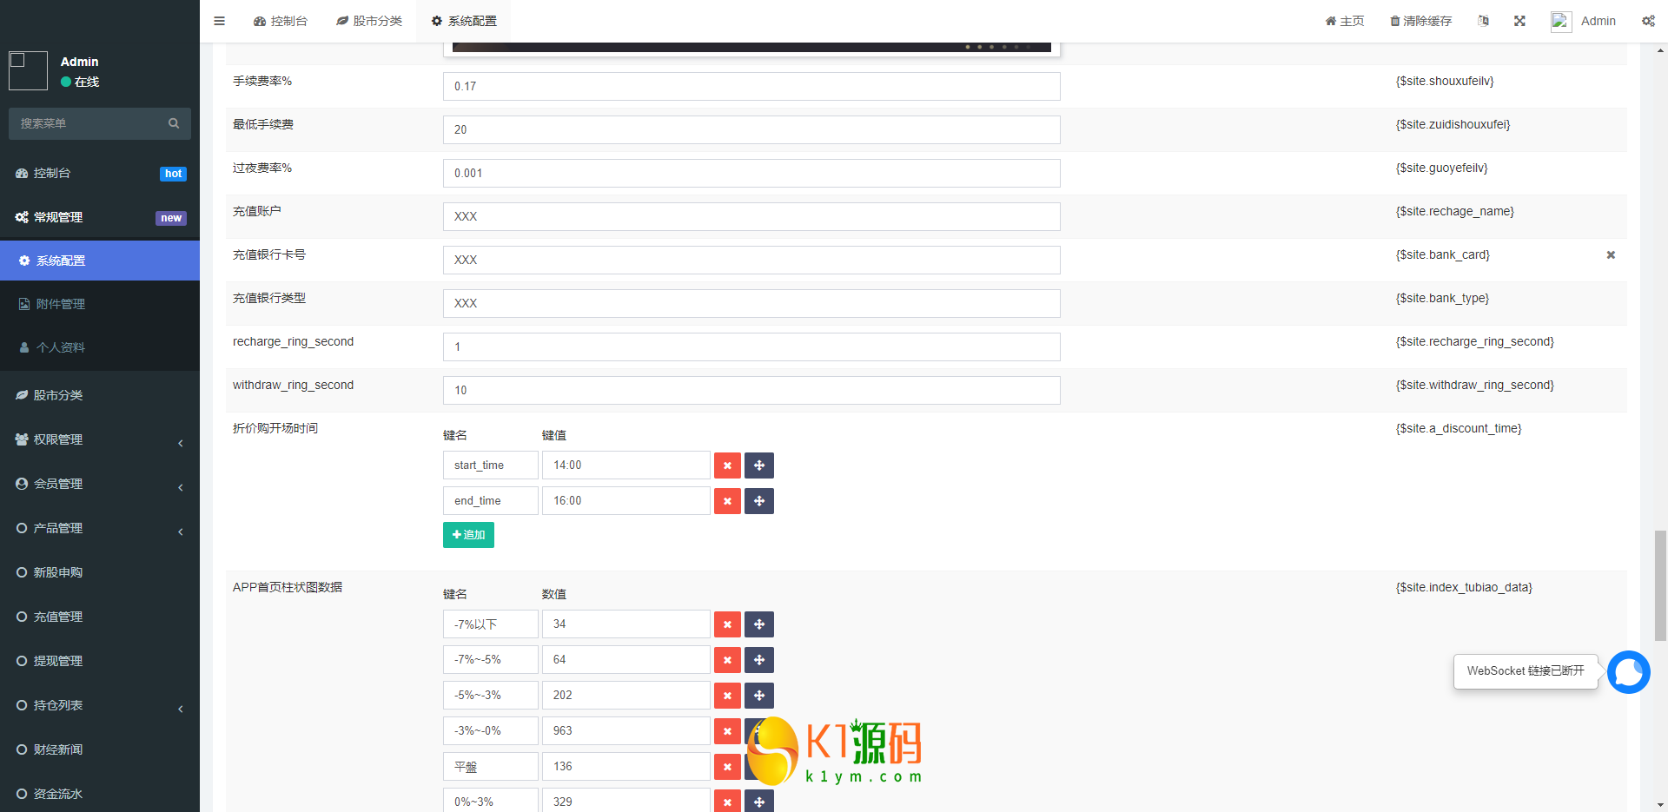The width and height of the screenshot is (1668, 812).
Task: Focus the 充值账户 input field
Action: click(x=751, y=216)
